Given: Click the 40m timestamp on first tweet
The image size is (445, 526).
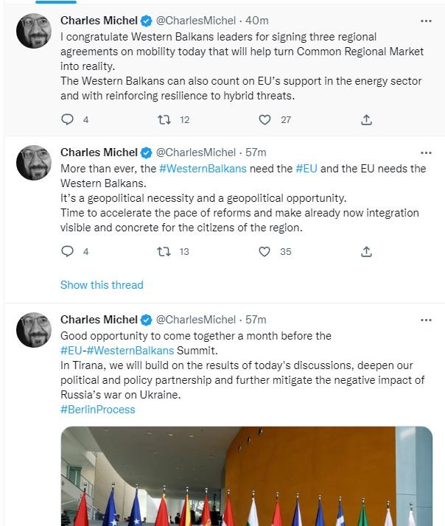Looking at the screenshot, I should pos(256,21).
